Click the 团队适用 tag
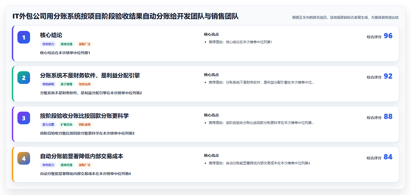 pyautogui.click(x=85, y=125)
